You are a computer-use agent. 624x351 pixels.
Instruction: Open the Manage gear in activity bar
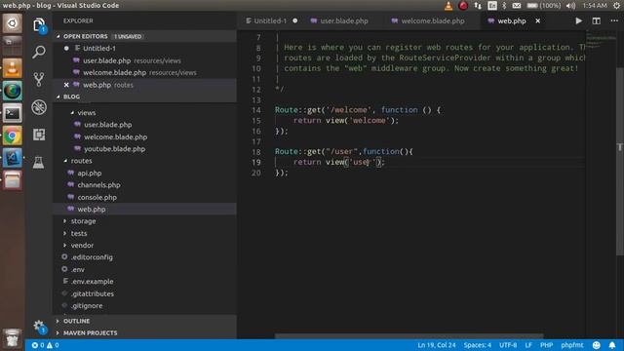(39, 327)
